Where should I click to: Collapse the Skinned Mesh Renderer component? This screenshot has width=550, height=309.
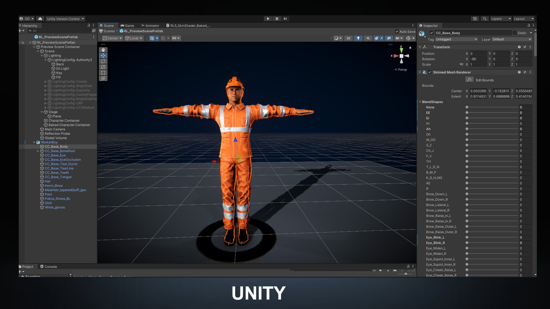coord(420,72)
